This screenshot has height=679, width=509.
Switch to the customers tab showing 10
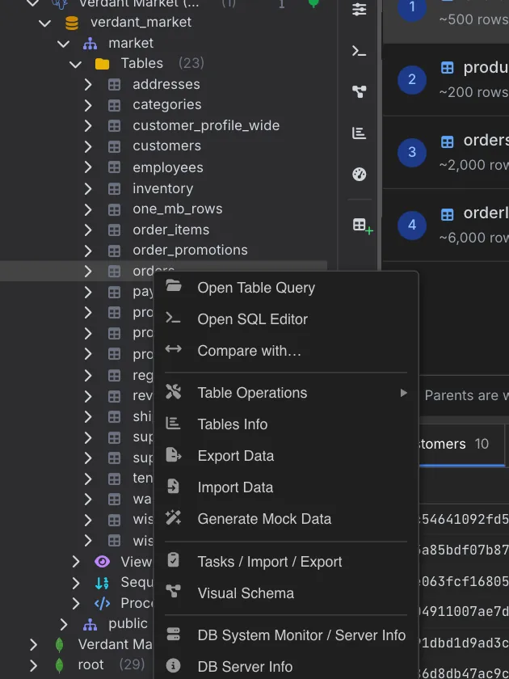pos(462,444)
